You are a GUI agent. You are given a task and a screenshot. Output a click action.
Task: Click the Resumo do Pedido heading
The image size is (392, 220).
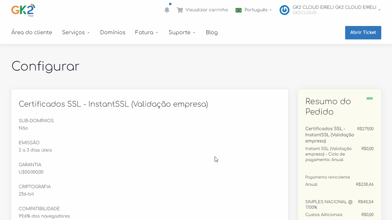[x=328, y=106]
